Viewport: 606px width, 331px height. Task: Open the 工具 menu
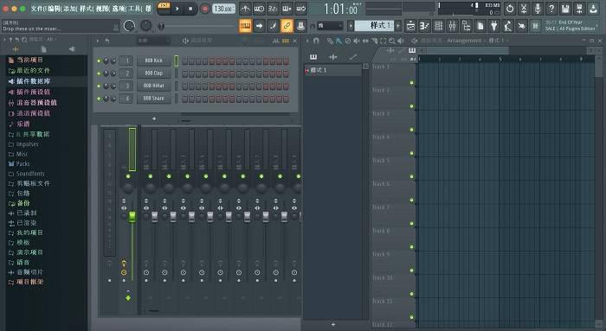point(135,8)
